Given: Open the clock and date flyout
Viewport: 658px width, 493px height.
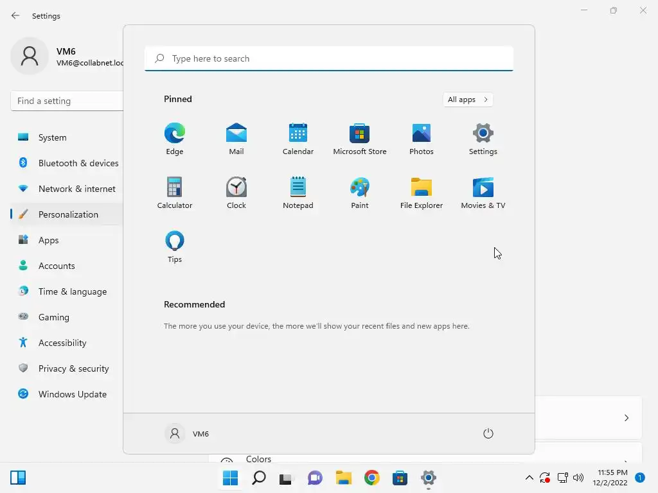Looking at the screenshot, I should point(610,478).
